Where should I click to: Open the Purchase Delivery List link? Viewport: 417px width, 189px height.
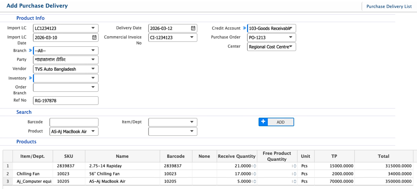point(389,6)
